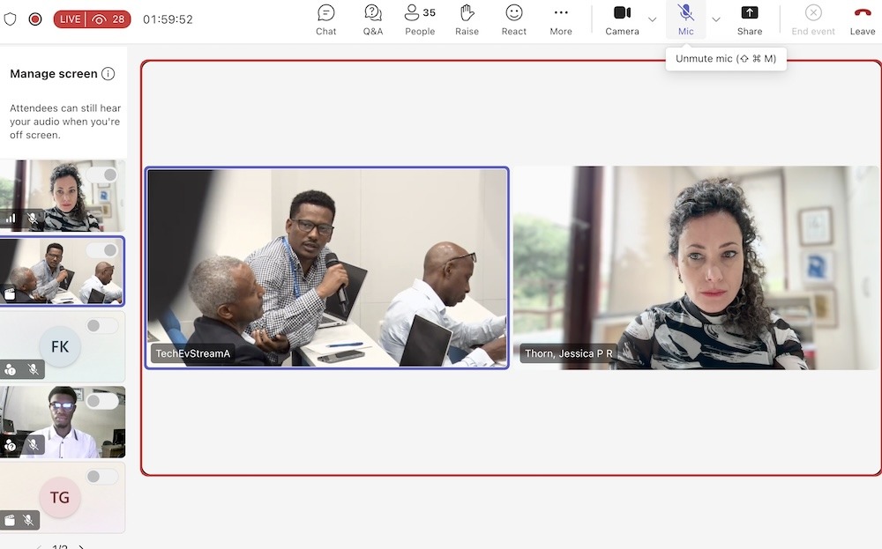Raise your hand
This screenshot has width=882, height=549.
point(467,20)
